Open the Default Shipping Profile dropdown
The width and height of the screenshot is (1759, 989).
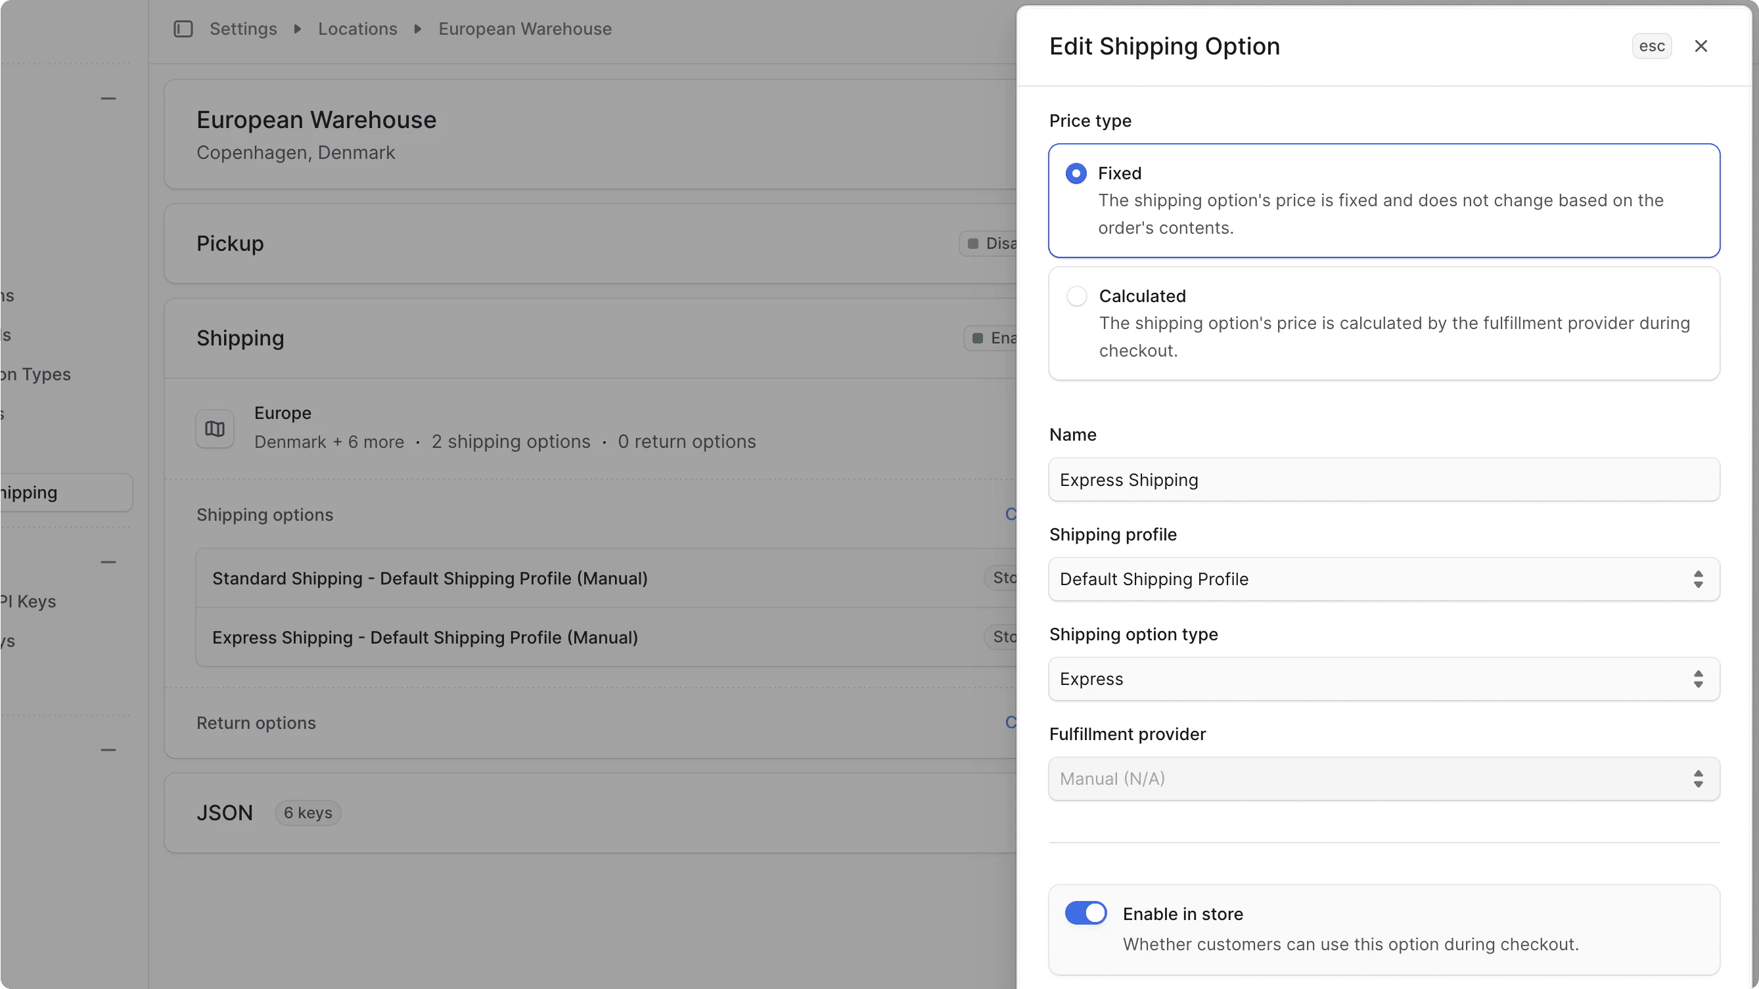coord(1383,579)
